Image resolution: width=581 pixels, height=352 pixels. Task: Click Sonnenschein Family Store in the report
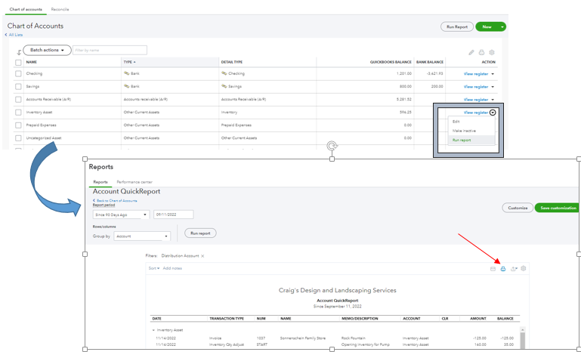click(303, 338)
